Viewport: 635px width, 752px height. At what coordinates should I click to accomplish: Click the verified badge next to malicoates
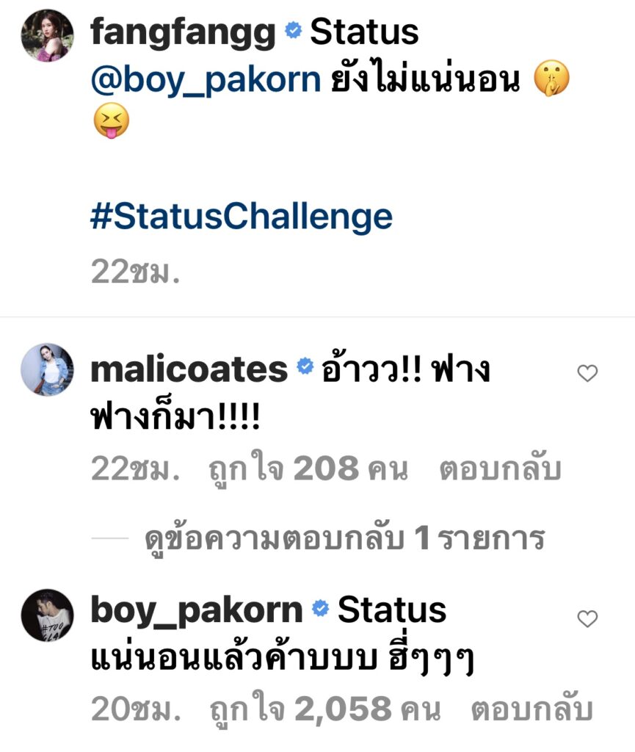point(305,366)
